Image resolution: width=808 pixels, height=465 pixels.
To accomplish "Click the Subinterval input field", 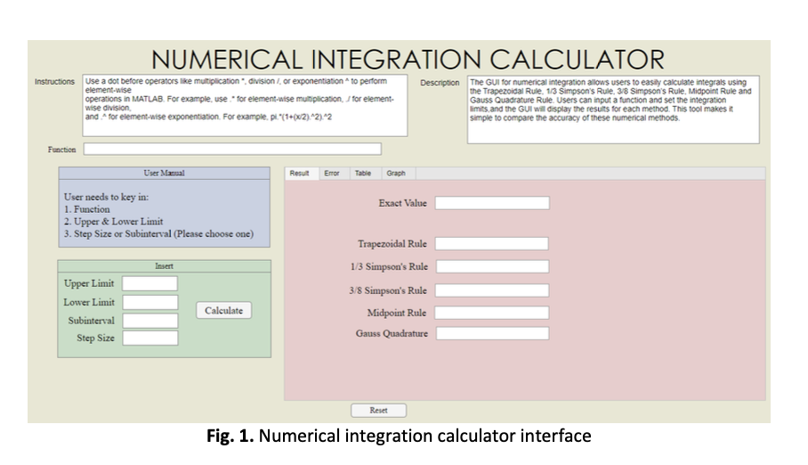I will (149, 321).
